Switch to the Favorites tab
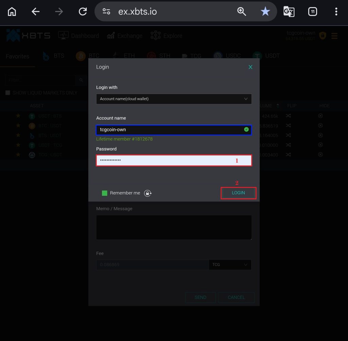The width and height of the screenshot is (348, 341). click(x=17, y=56)
